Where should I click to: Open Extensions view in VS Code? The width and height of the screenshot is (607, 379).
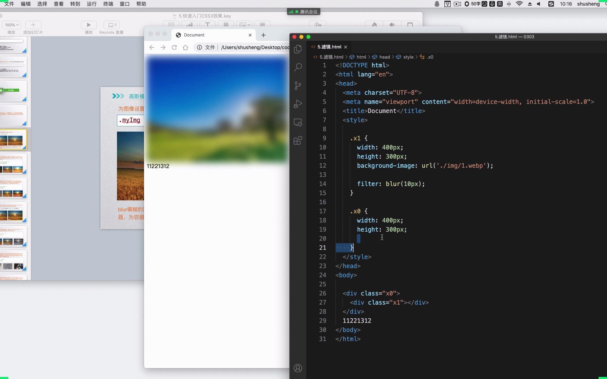[x=298, y=141]
